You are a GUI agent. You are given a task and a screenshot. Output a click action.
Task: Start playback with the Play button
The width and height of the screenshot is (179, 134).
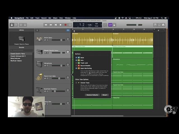pyautogui.click(x=61, y=25)
